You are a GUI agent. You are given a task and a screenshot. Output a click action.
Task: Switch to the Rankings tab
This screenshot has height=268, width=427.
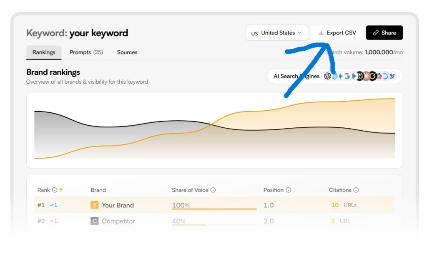tap(44, 52)
